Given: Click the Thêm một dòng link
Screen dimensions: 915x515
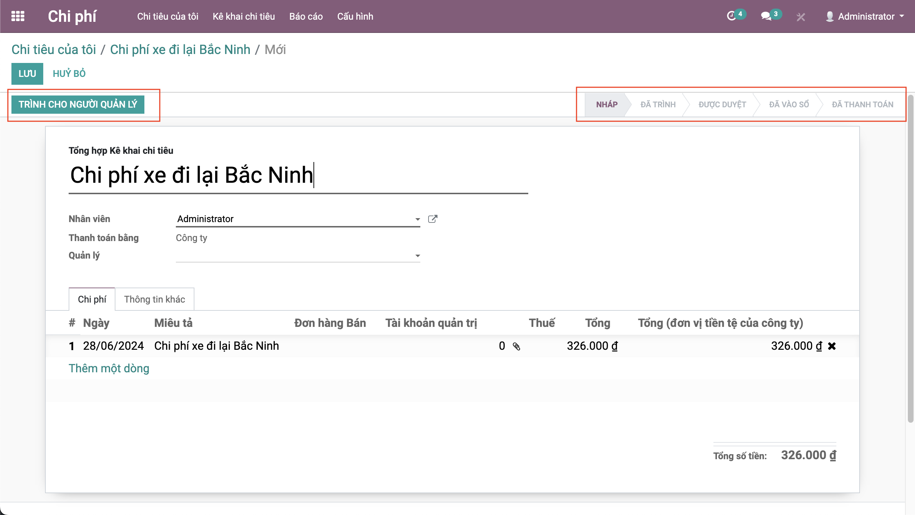Looking at the screenshot, I should [x=109, y=368].
